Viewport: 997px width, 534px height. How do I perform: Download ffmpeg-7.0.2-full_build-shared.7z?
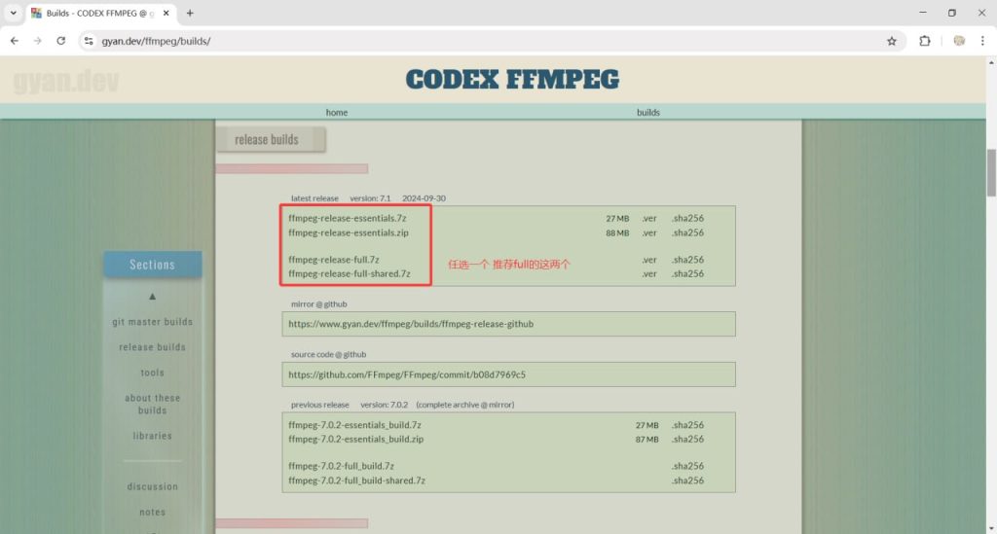click(356, 481)
